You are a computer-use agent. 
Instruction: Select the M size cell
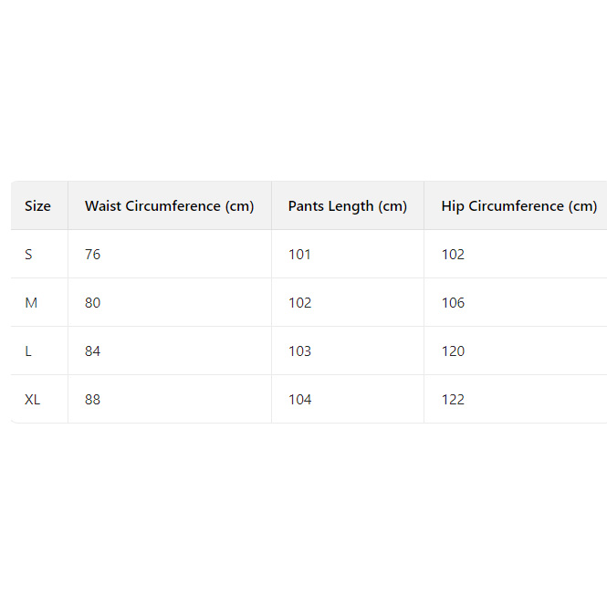tap(31, 303)
